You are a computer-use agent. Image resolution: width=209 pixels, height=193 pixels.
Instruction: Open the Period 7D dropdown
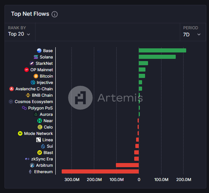[x=193, y=32]
